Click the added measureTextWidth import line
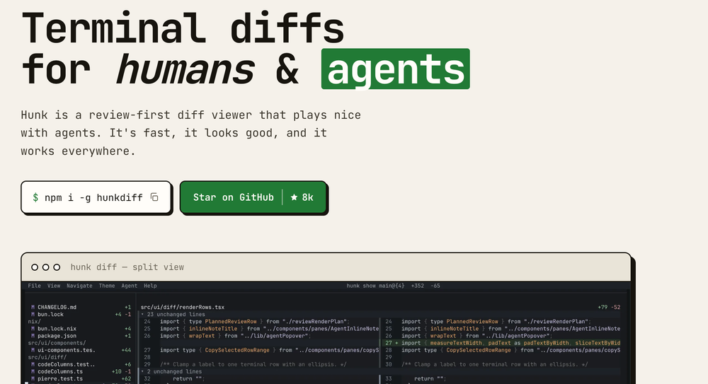The height and width of the screenshot is (384, 708). point(501,343)
